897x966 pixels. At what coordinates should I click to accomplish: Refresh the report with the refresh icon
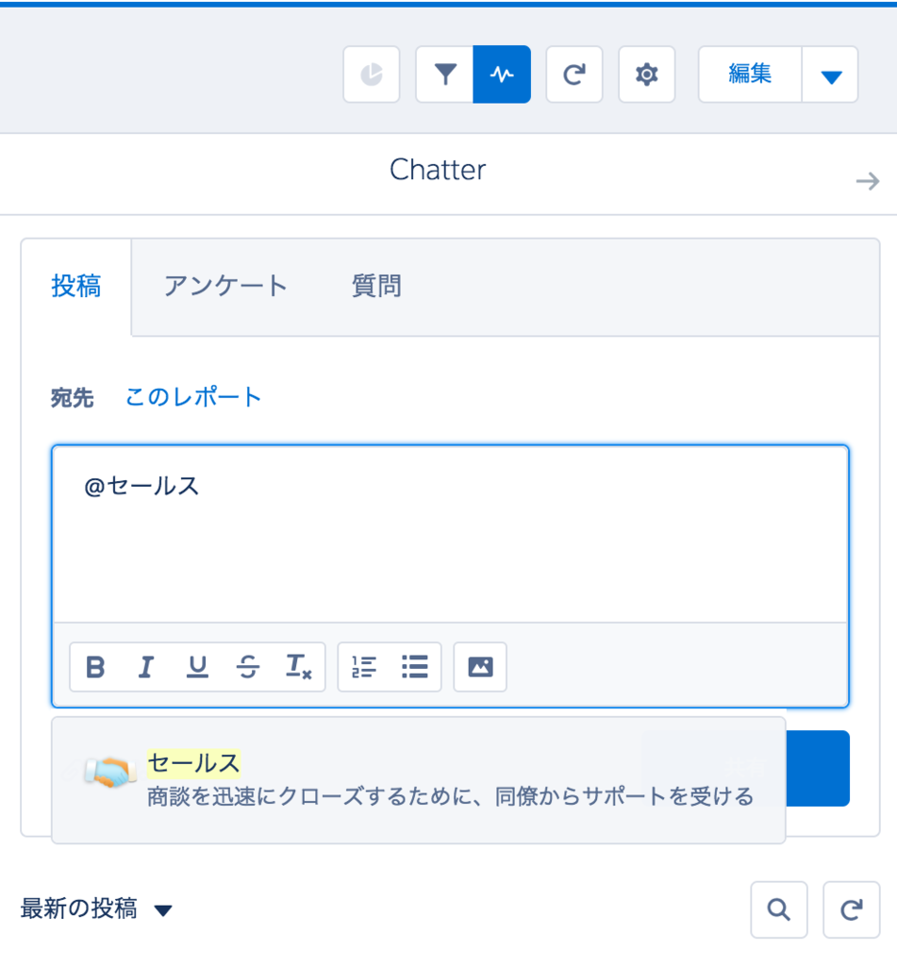pyautogui.click(x=573, y=74)
